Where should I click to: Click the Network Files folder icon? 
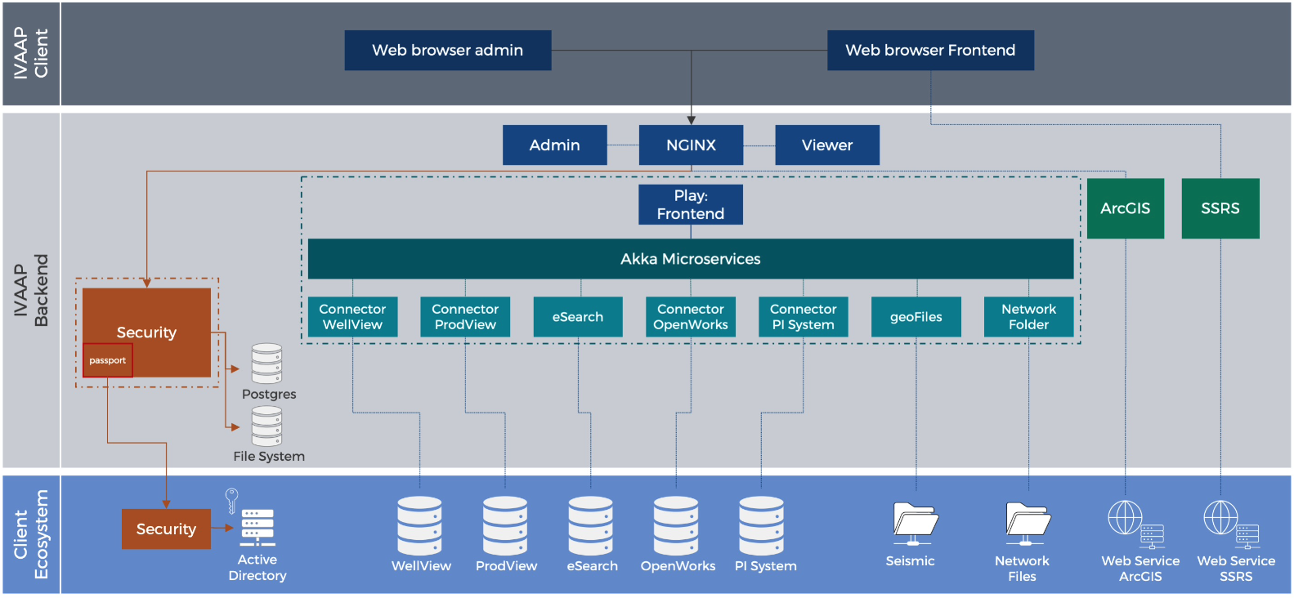1028,524
